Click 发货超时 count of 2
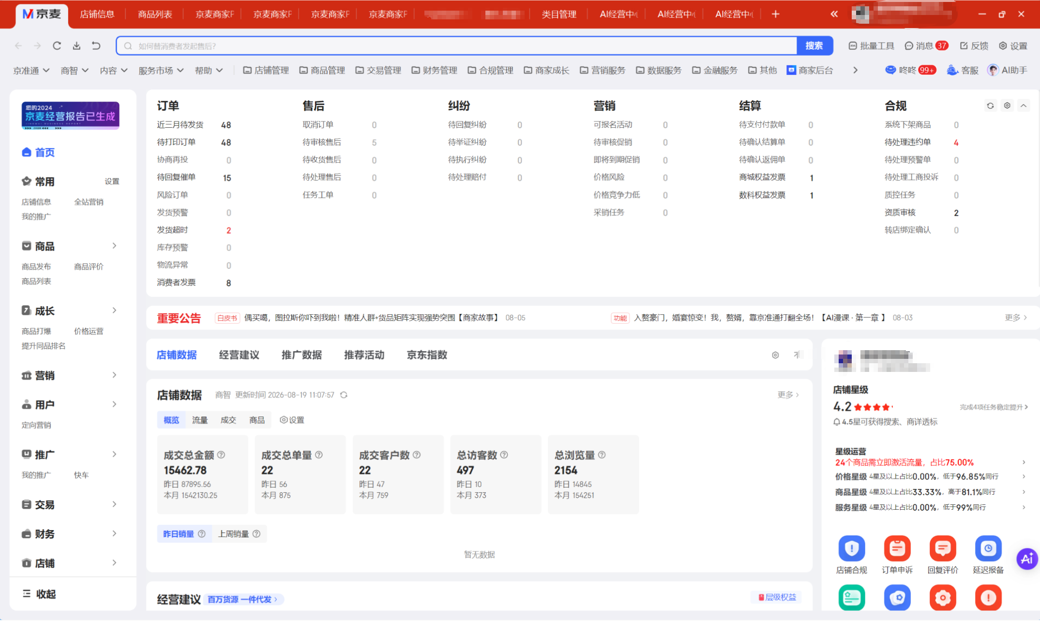This screenshot has height=621, width=1040. tap(228, 230)
